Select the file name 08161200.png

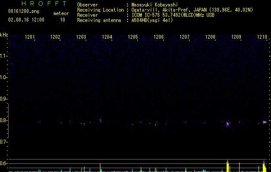24,12
